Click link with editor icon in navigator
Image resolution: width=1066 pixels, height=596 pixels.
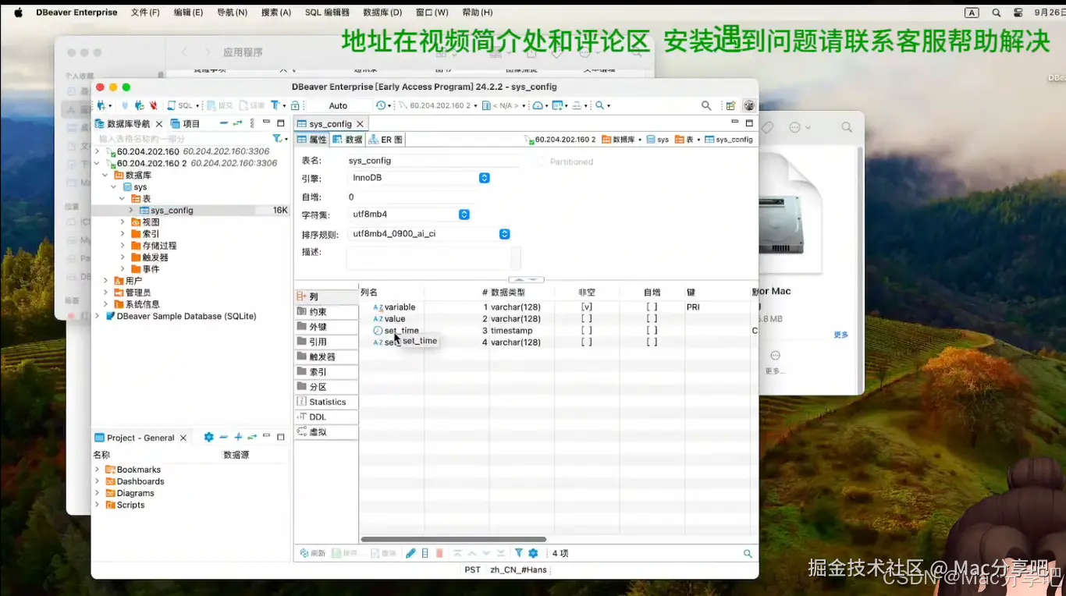point(238,123)
